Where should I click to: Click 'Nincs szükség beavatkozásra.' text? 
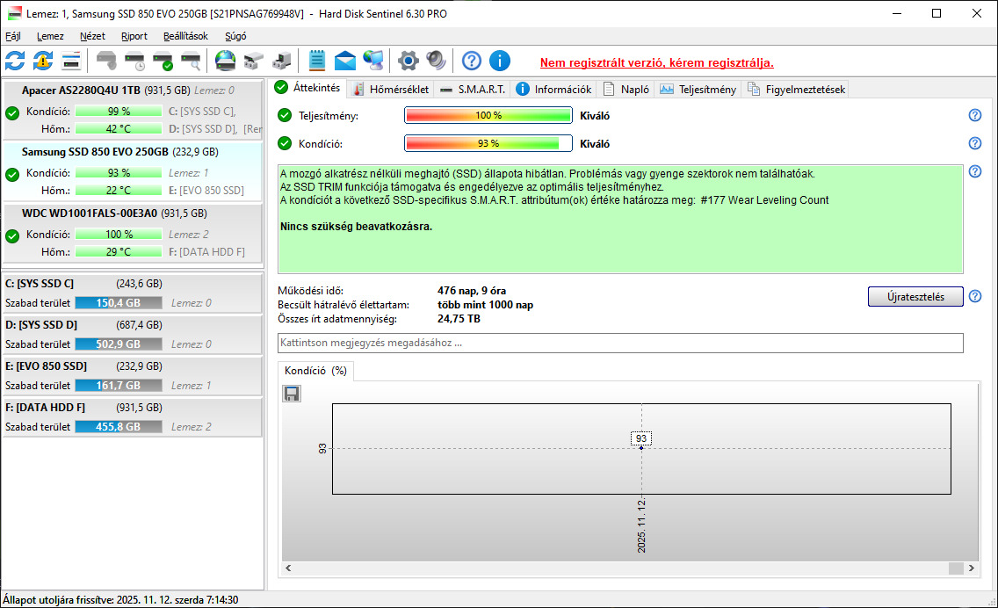(356, 227)
